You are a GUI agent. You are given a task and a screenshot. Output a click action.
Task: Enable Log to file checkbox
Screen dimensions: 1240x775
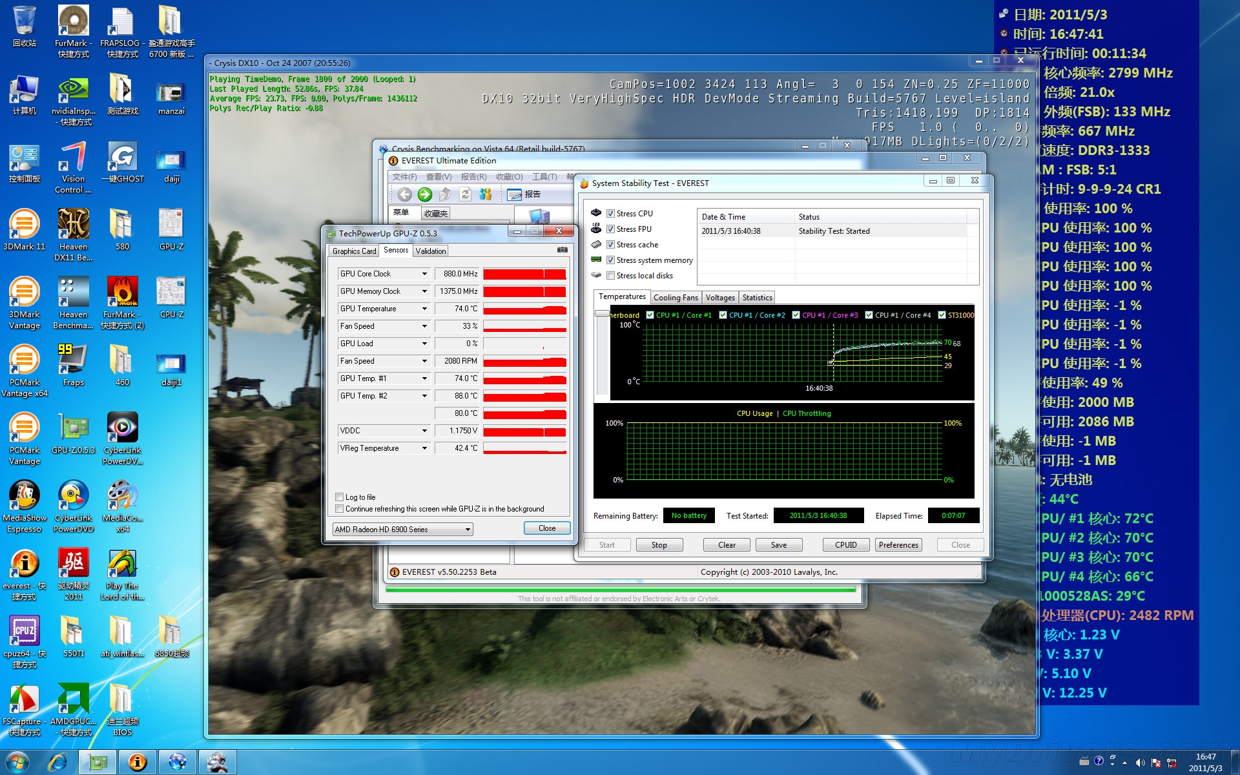[x=340, y=497]
